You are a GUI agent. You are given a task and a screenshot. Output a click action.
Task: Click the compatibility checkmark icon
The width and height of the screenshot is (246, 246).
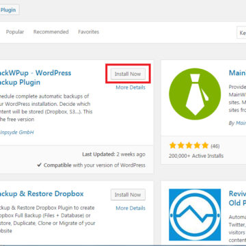pyautogui.click(x=40, y=165)
